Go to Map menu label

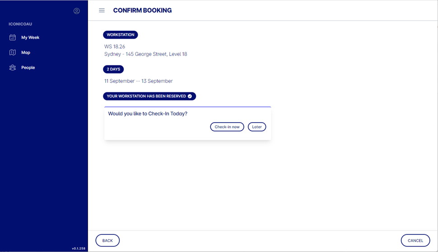[x=26, y=52]
